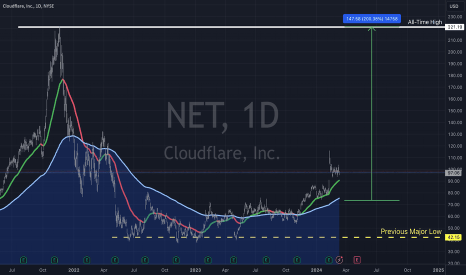Open the earnings marker after the 2022 label
The height and width of the screenshot is (275, 466).
point(86,260)
